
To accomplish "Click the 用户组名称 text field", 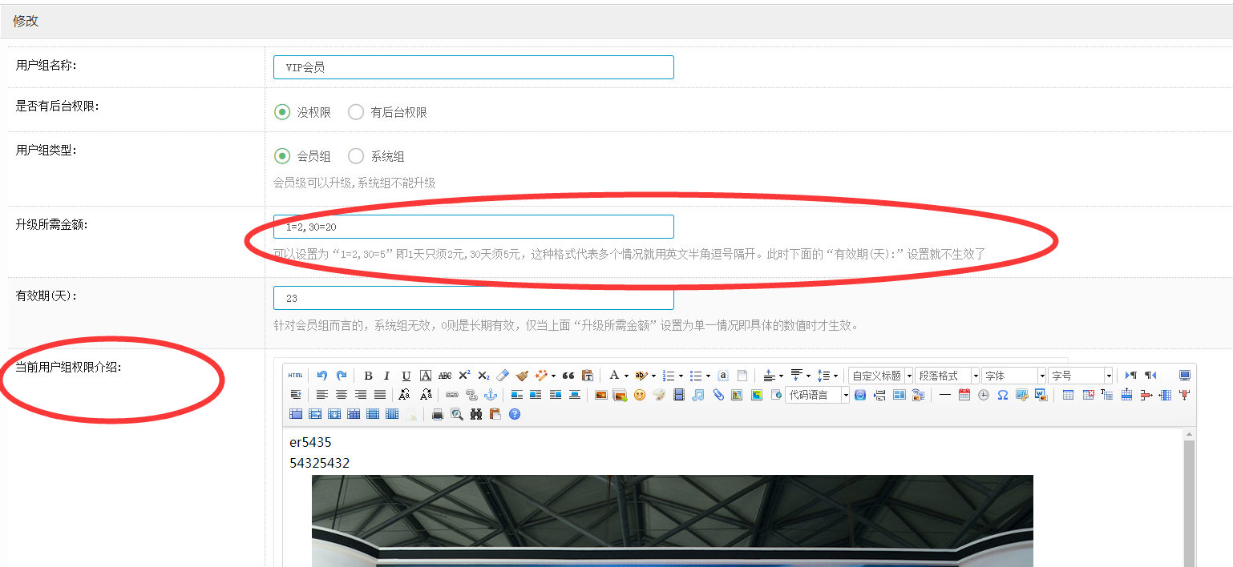I will coord(473,67).
